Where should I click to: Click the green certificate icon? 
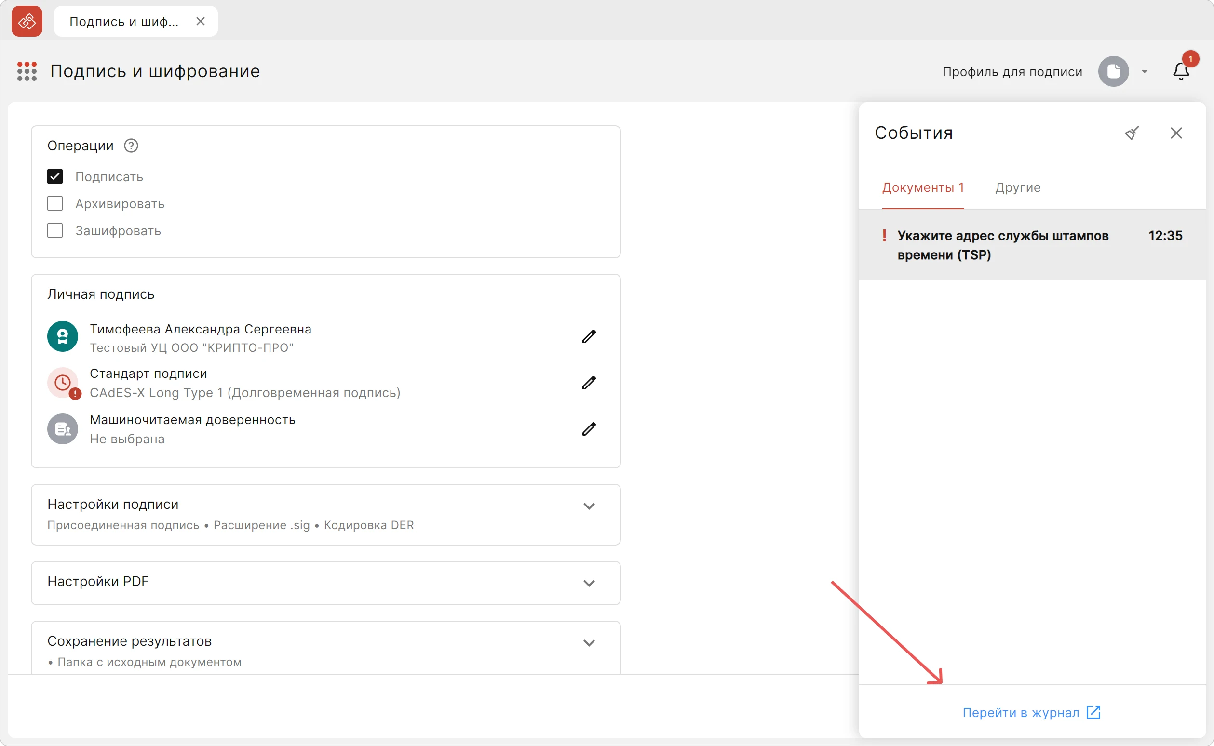(63, 336)
